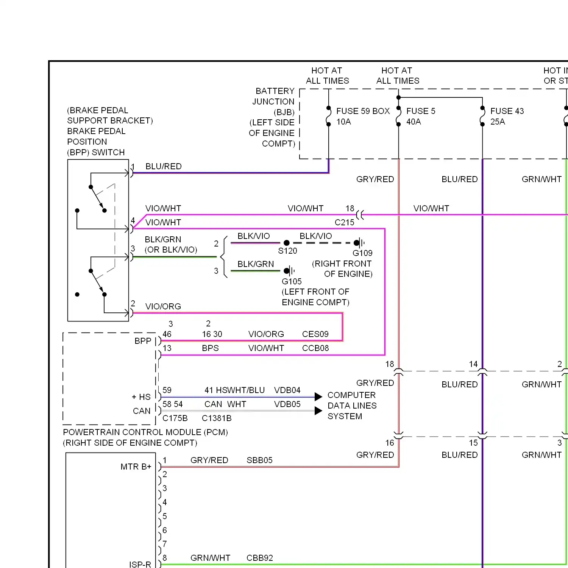
Task: Click the (RIGHT FRONT OF ENGINE) note
Action: (x=342, y=268)
